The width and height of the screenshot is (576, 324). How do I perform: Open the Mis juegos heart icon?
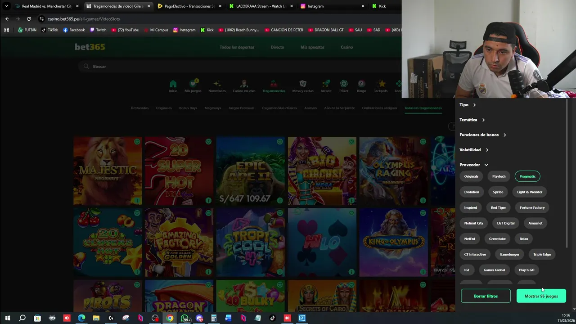(x=193, y=84)
